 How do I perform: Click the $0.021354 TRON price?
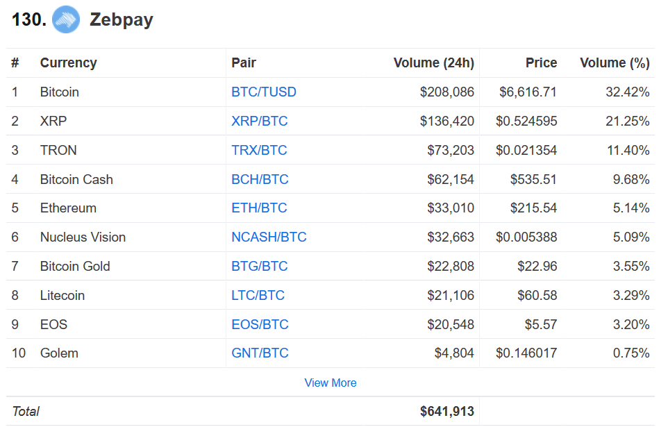(526, 150)
